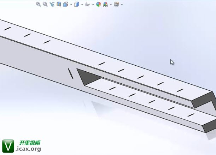216x155 pixels.
Task: Expand the View Orientation dropdown arrow
Action: 71,5
